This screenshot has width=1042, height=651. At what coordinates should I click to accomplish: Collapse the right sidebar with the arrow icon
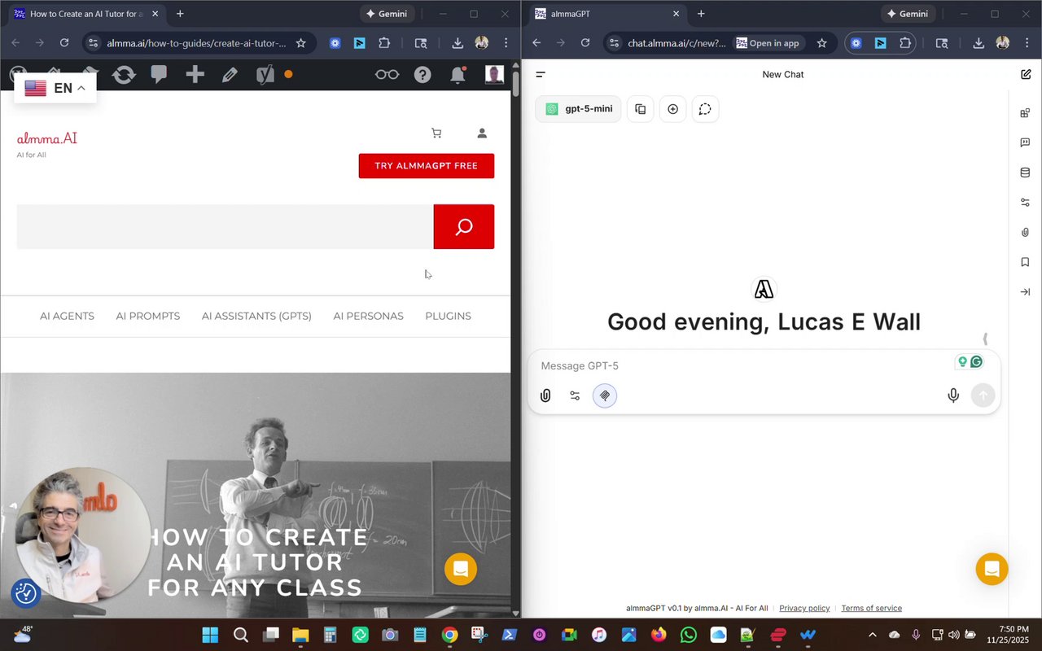tap(1025, 292)
